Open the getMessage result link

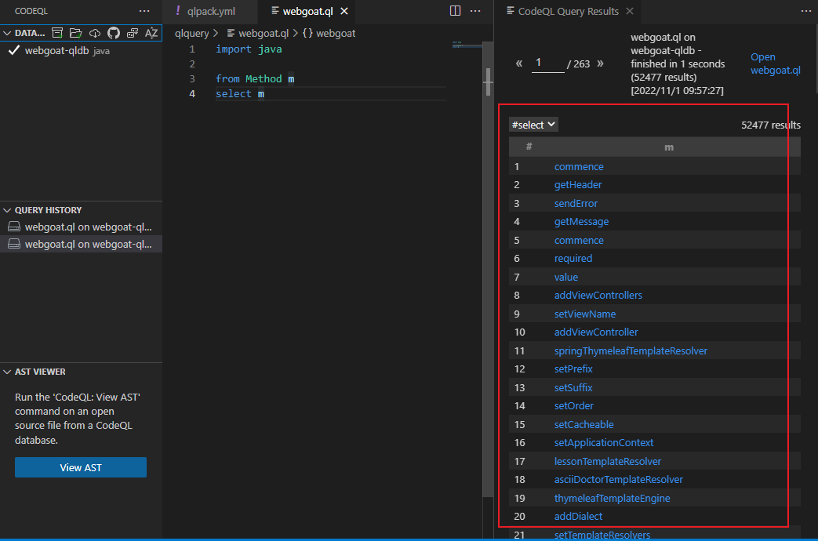[581, 222]
